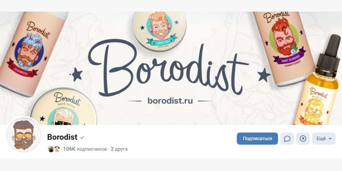Click the Hair Paste tin image
Screen dimensions: 342x171
(x=64, y=107)
